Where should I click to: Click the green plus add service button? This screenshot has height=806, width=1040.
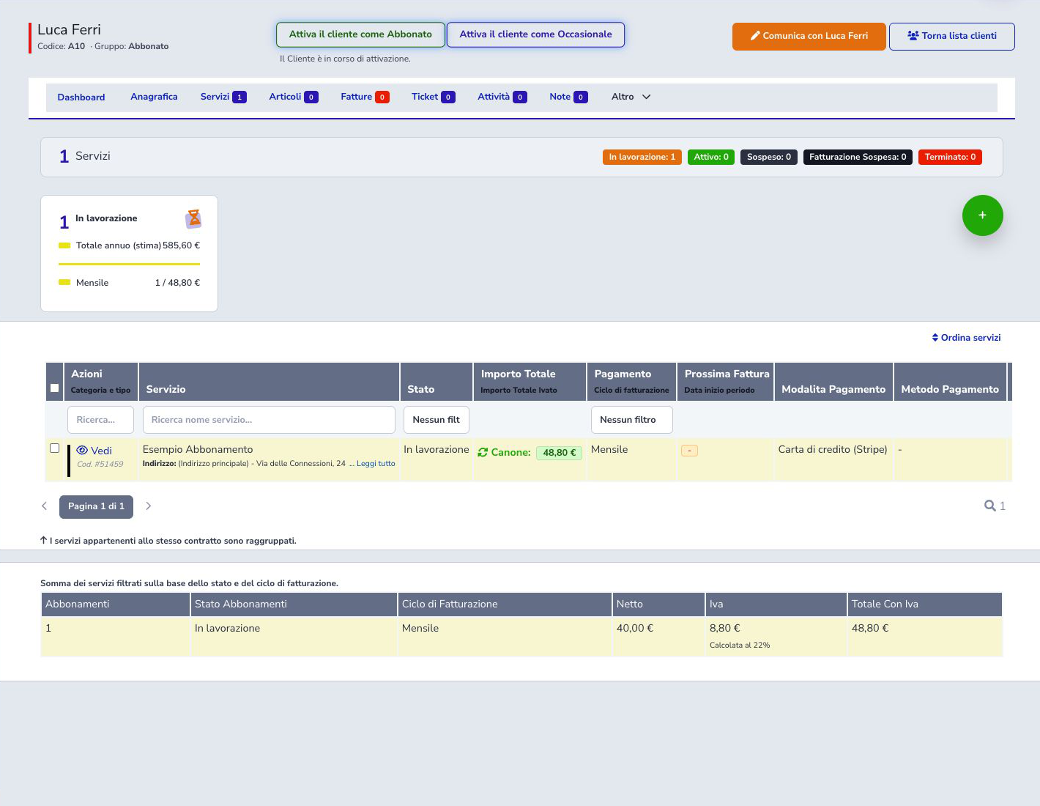click(x=982, y=215)
